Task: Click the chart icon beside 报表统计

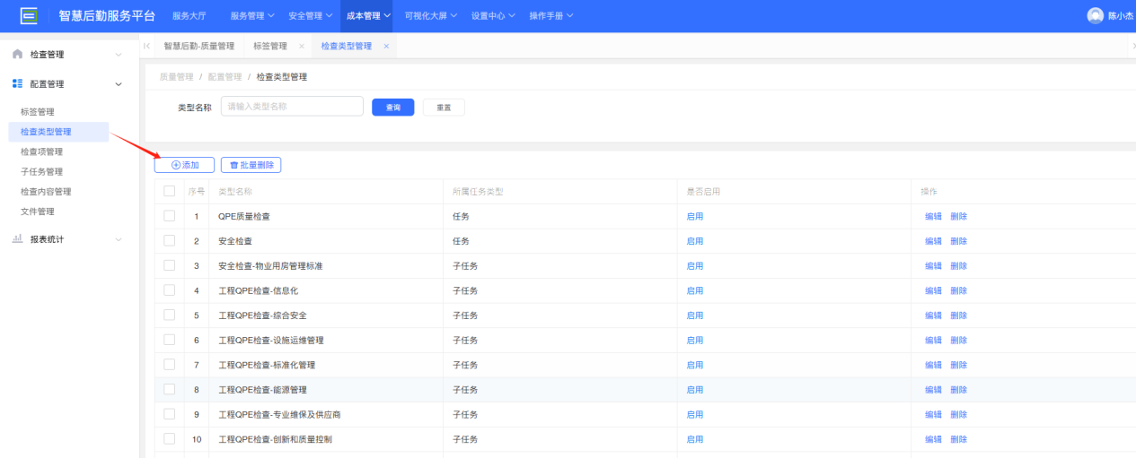Action: pos(17,239)
